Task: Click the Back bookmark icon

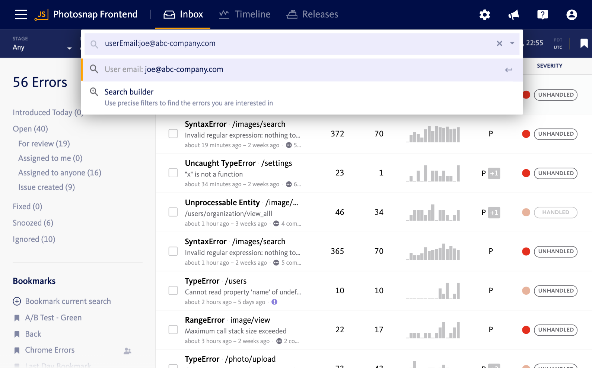Action: coord(17,334)
